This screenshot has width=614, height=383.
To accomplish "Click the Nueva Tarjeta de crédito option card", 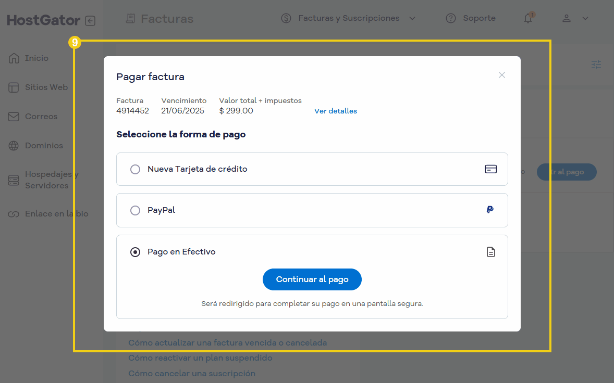I will 312,169.
